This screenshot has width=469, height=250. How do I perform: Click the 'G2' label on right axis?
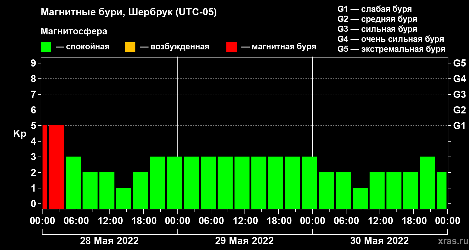click(459, 110)
